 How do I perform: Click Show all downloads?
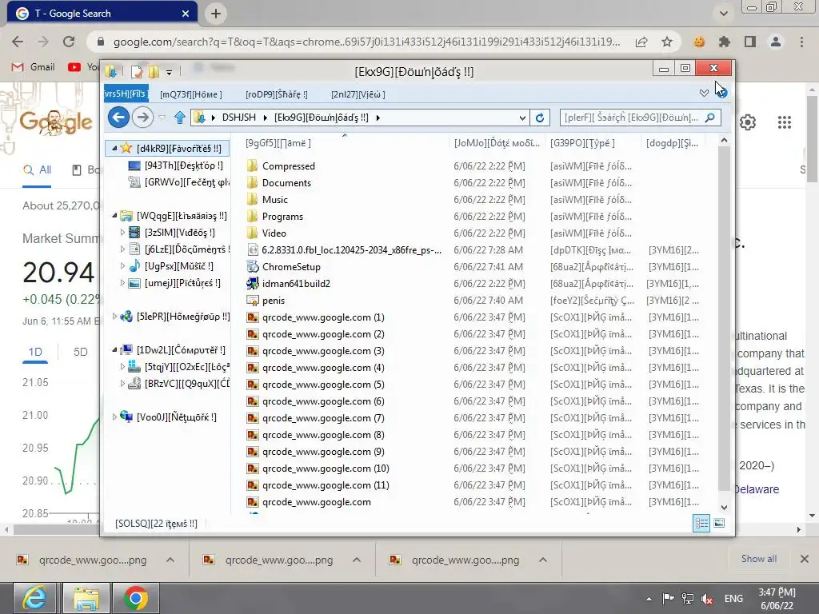pos(759,559)
